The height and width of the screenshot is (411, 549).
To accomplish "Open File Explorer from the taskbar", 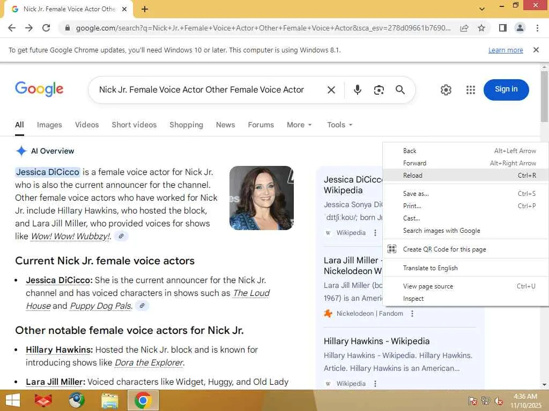I will [109, 400].
